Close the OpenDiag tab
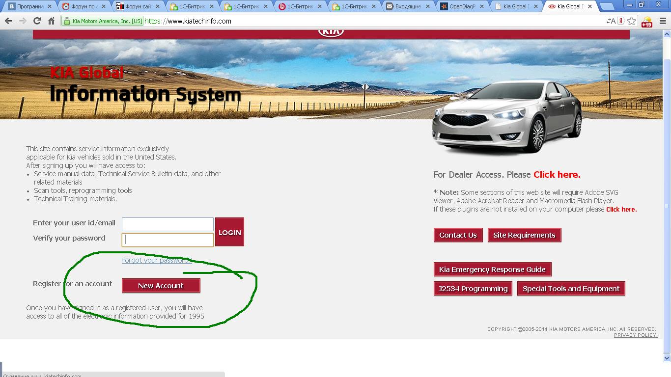Viewport: 671px width, 377px height. tap(481, 7)
